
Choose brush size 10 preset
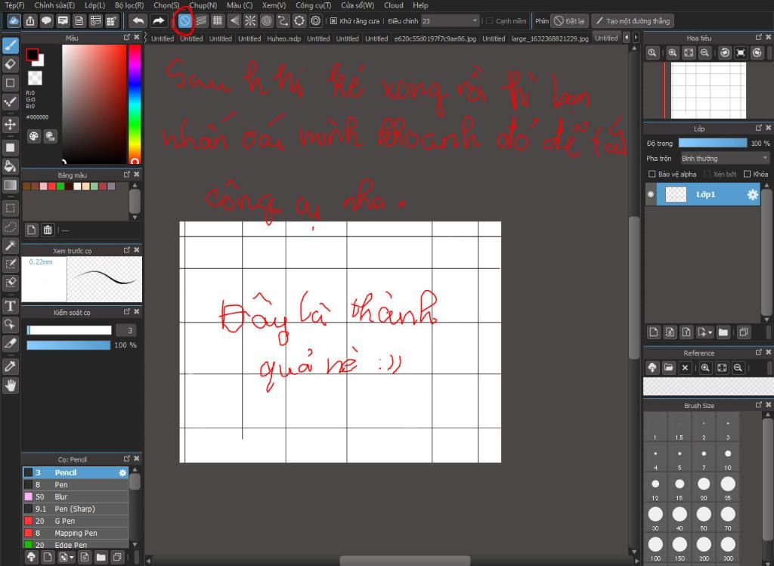pos(728,457)
